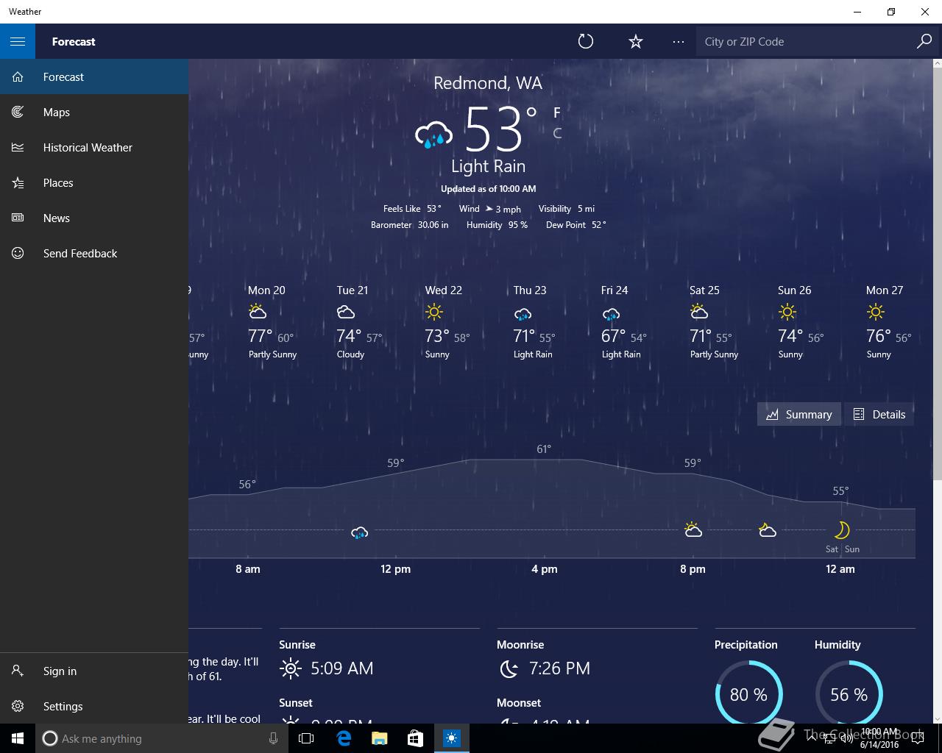This screenshot has width=942, height=753.
Task: Refresh the weather data
Action: pyautogui.click(x=586, y=41)
